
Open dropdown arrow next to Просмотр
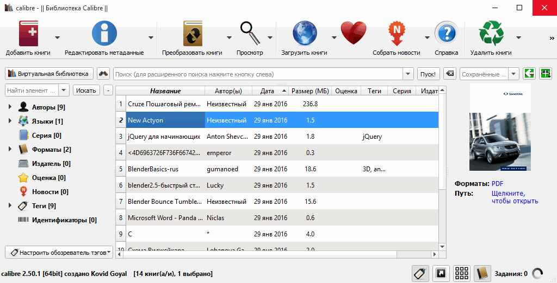[x=270, y=37]
